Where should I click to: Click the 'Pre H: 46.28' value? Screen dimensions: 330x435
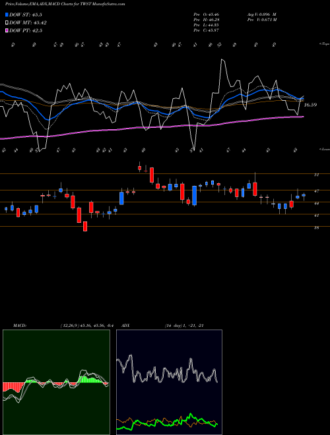pos(206,20)
